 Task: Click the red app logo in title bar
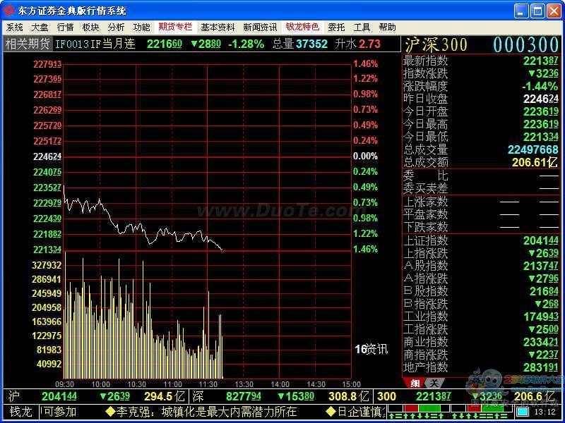tap(10, 11)
